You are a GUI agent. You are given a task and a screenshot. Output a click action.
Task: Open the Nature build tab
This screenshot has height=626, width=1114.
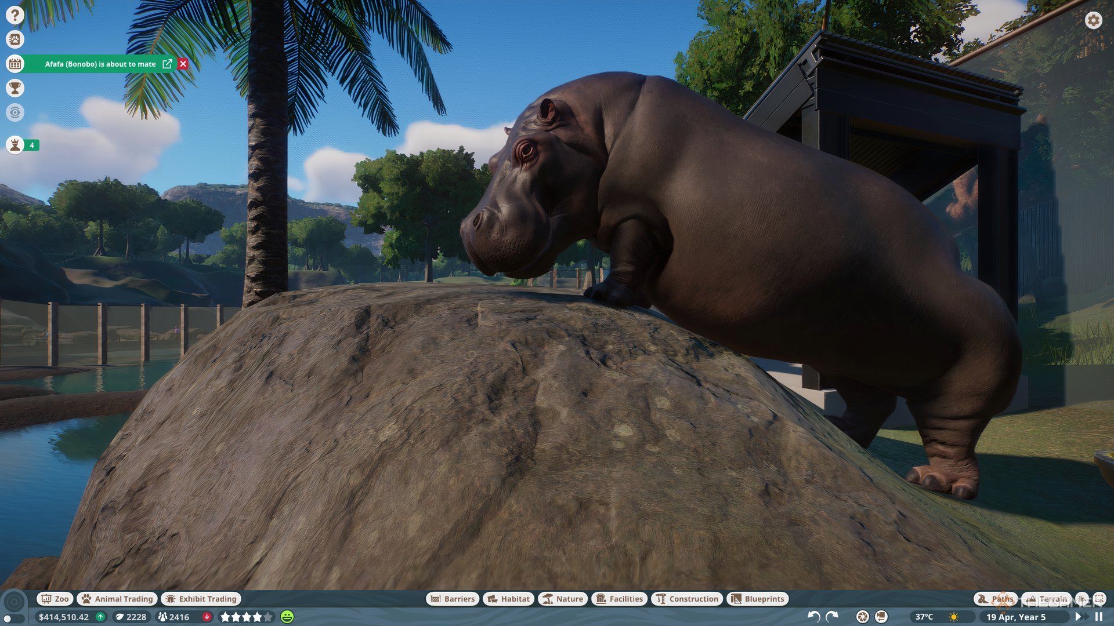(563, 599)
